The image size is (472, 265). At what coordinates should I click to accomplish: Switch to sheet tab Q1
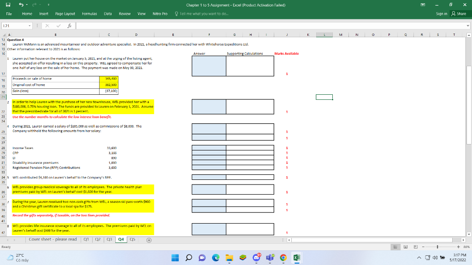point(86,239)
